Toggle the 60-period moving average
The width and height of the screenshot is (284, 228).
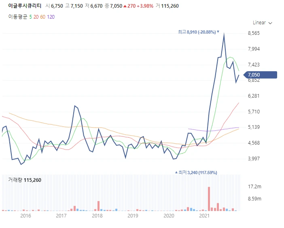pos(43,17)
